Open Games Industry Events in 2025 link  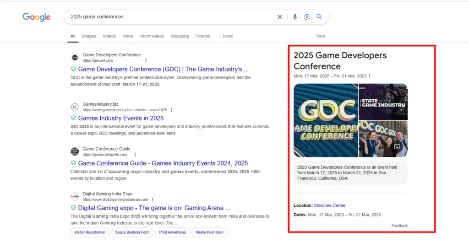click(121, 119)
